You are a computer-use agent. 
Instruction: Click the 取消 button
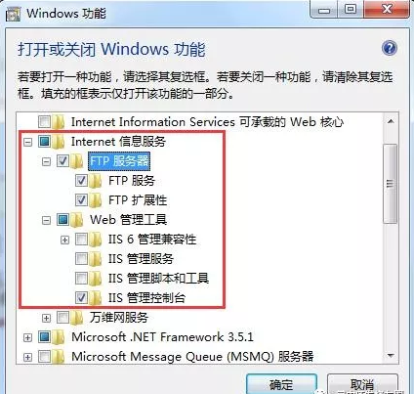click(362, 384)
